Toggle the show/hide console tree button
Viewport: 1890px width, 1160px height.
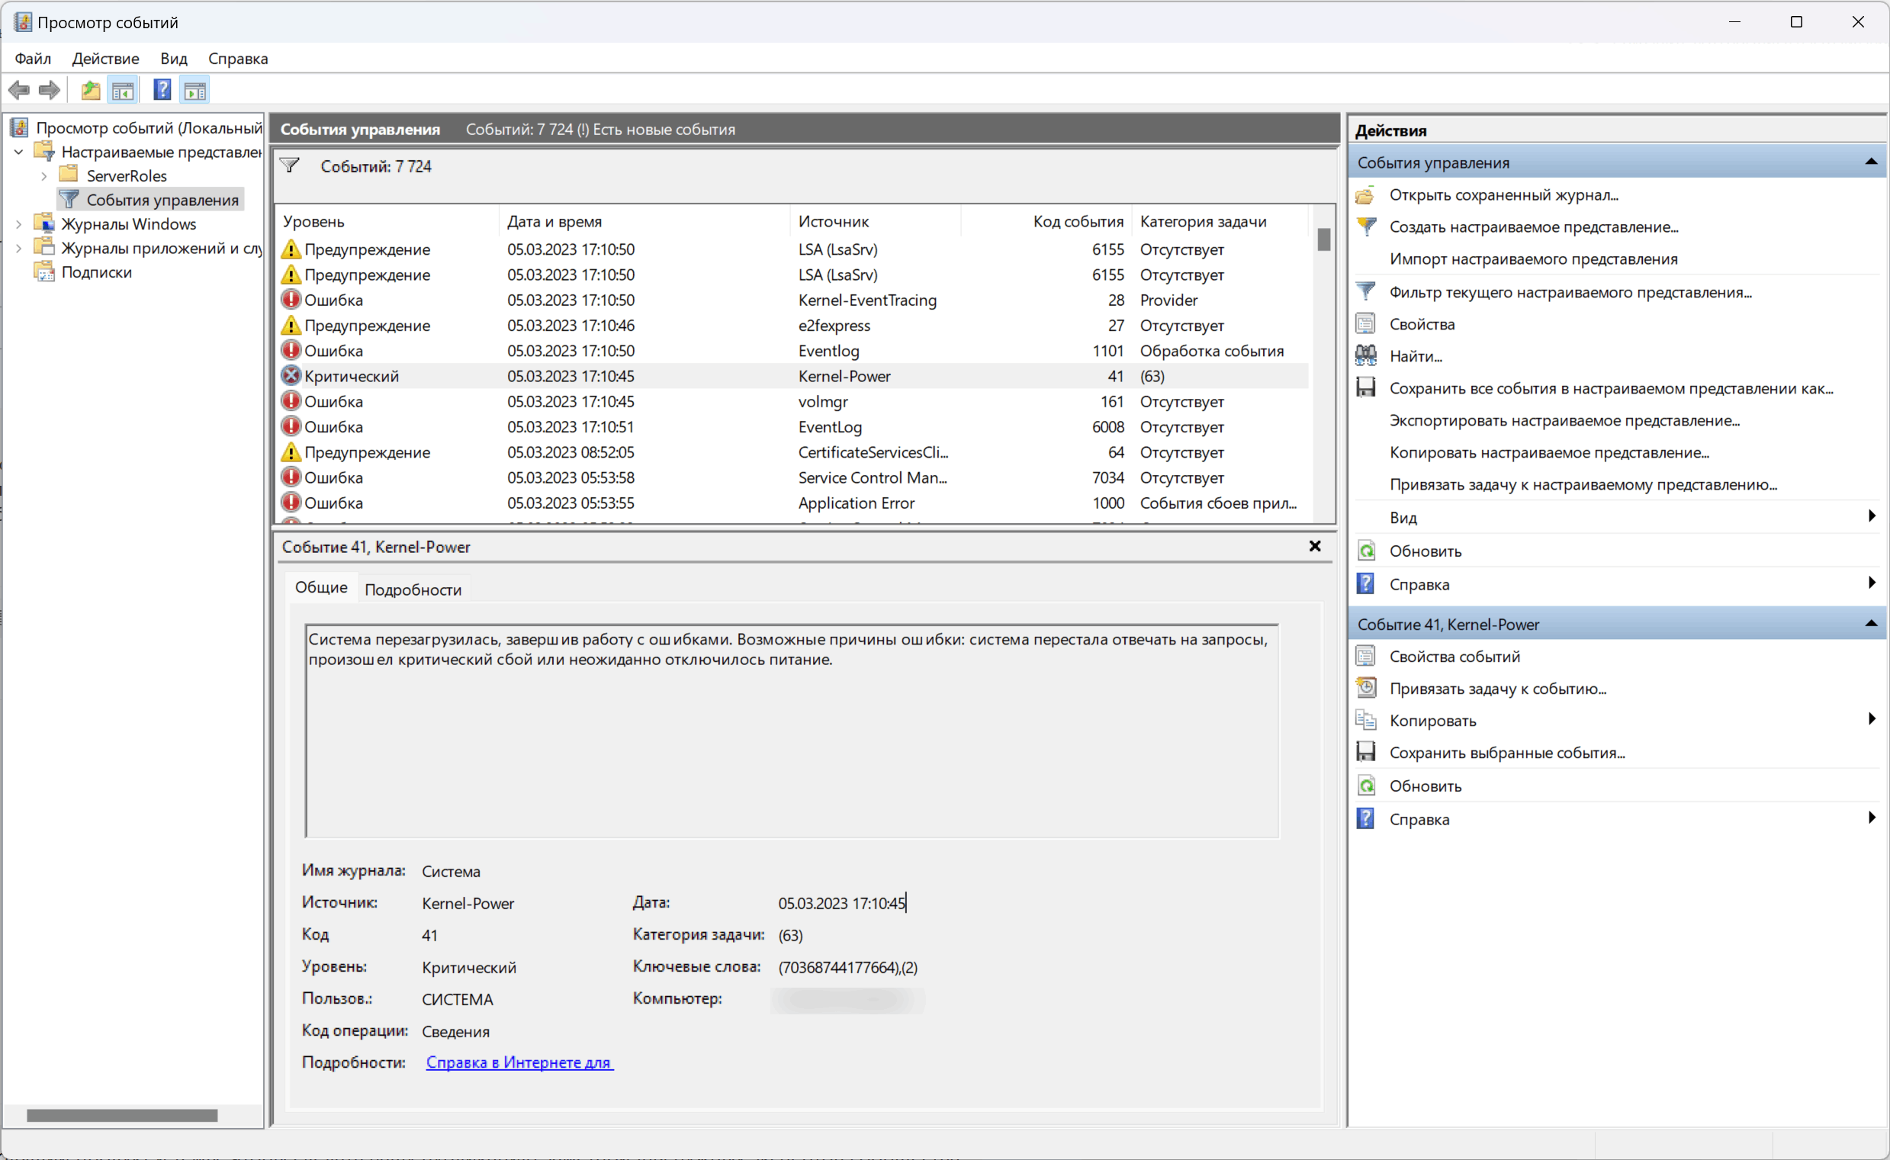123,91
